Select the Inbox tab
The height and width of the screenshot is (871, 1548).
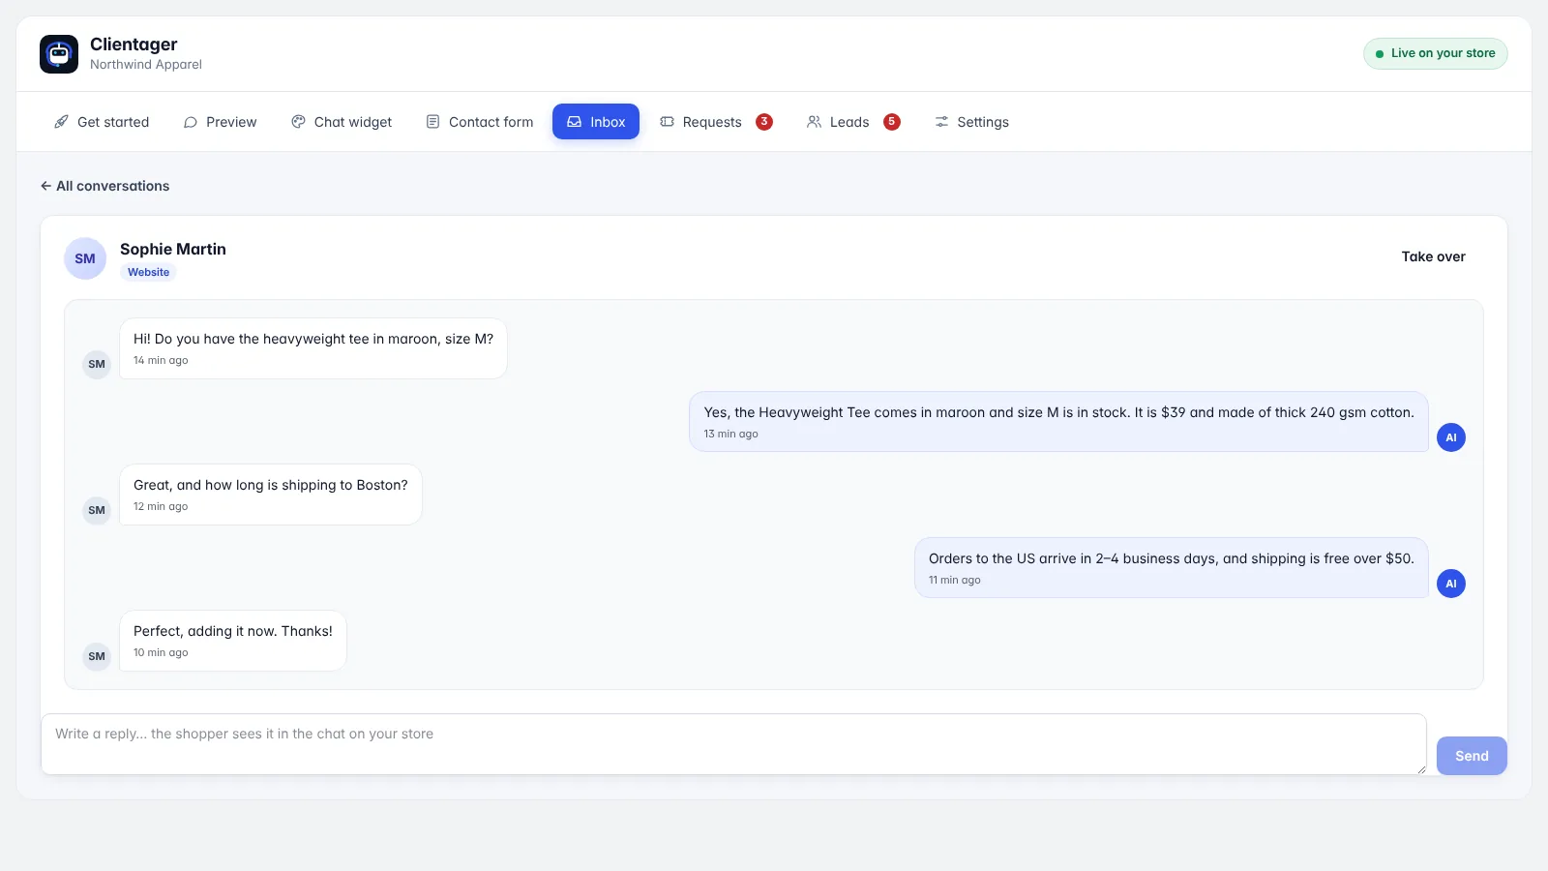click(x=596, y=122)
